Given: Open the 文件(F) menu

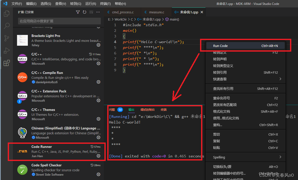Looking at the screenshot, I should click(x=17, y=4).
